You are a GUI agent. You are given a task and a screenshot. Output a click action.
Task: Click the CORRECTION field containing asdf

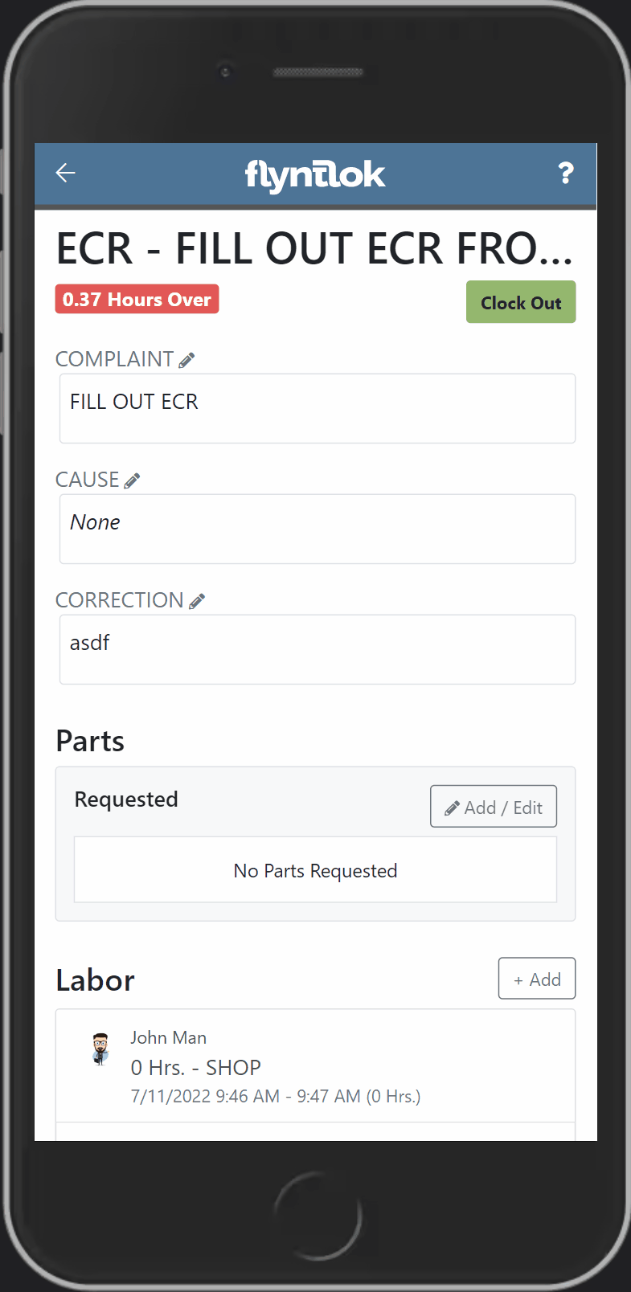[317, 649]
